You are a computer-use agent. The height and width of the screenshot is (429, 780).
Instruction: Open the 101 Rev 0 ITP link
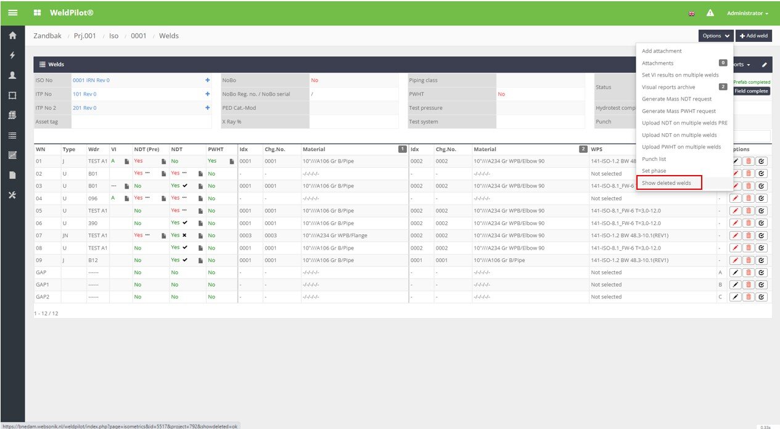coord(84,94)
